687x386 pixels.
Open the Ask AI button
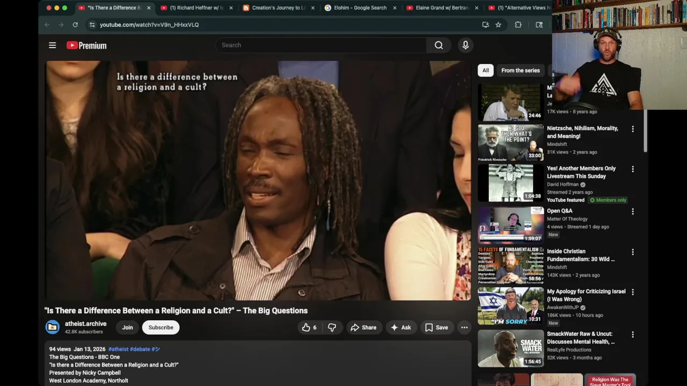pyautogui.click(x=401, y=328)
